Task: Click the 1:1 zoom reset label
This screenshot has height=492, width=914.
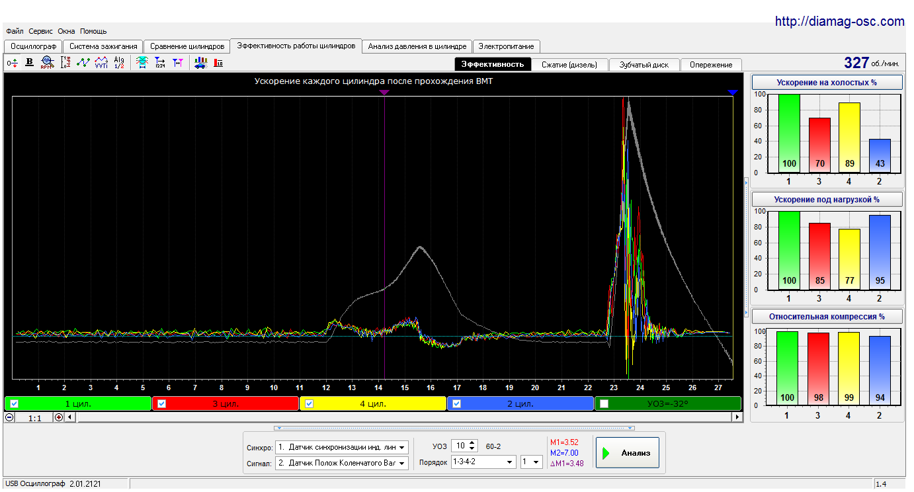Action: tap(34, 418)
